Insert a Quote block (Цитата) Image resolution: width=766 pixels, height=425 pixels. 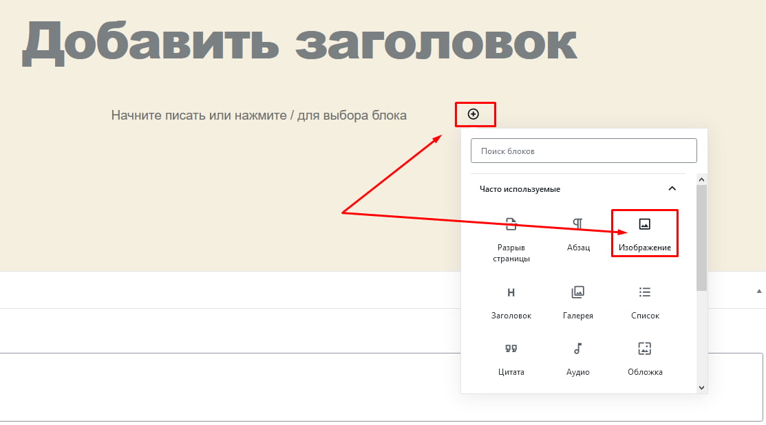click(511, 359)
